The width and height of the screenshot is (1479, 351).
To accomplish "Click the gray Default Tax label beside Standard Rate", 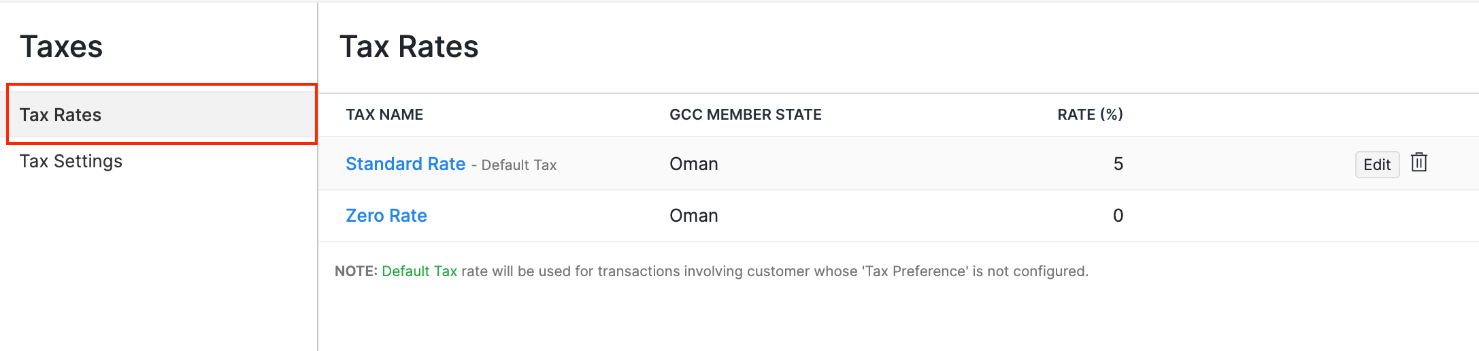I will 519,165.
